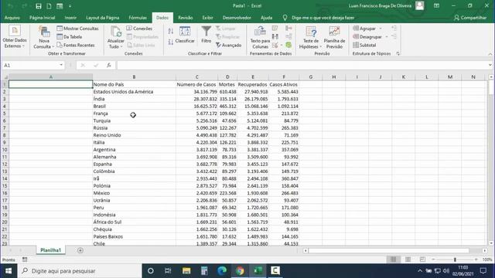Expand the Desagrupar dropdown arrow

(387, 37)
